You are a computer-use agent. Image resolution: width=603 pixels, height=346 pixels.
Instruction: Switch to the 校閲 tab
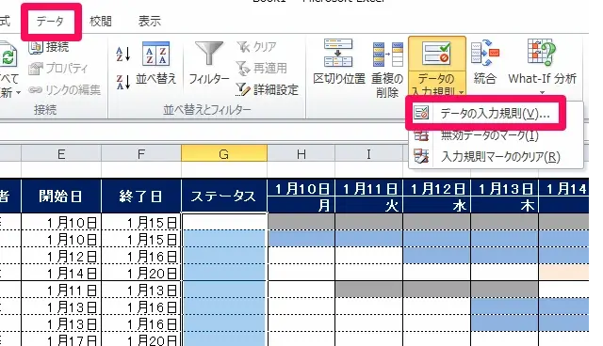pos(101,21)
